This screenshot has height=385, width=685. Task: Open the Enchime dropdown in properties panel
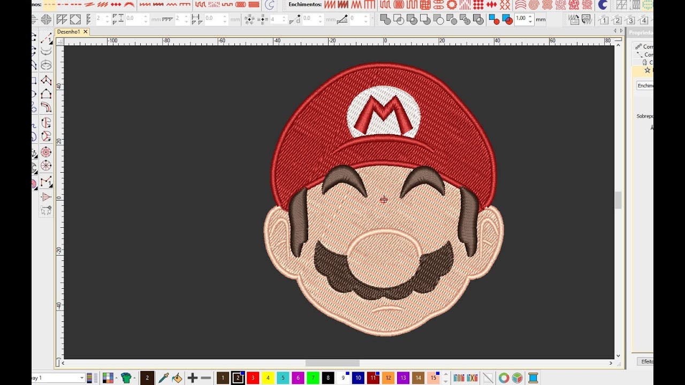[645, 86]
